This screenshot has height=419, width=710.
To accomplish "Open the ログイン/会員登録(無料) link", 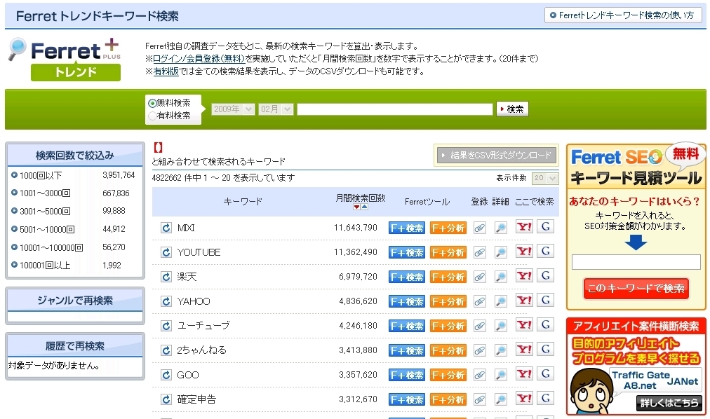I will (x=199, y=59).
